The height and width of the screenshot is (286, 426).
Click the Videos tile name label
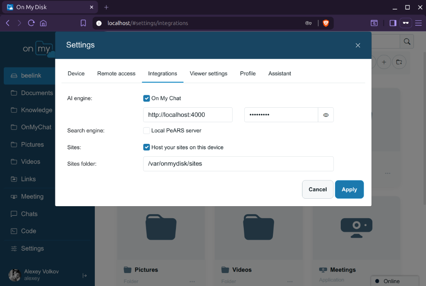pyautogui.click(x=242, y=270)
